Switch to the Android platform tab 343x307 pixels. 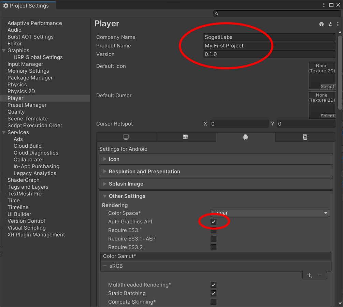tap(245, 137)
